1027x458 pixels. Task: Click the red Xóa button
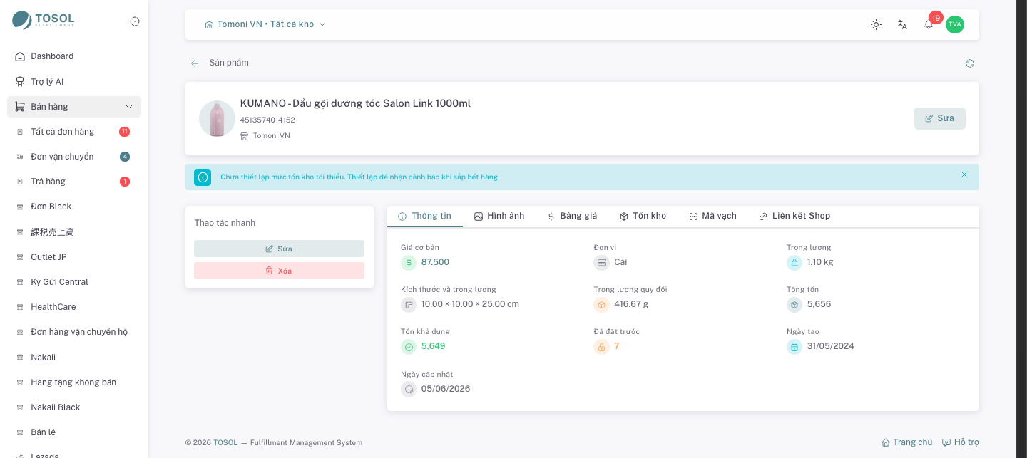coord(279,271)
